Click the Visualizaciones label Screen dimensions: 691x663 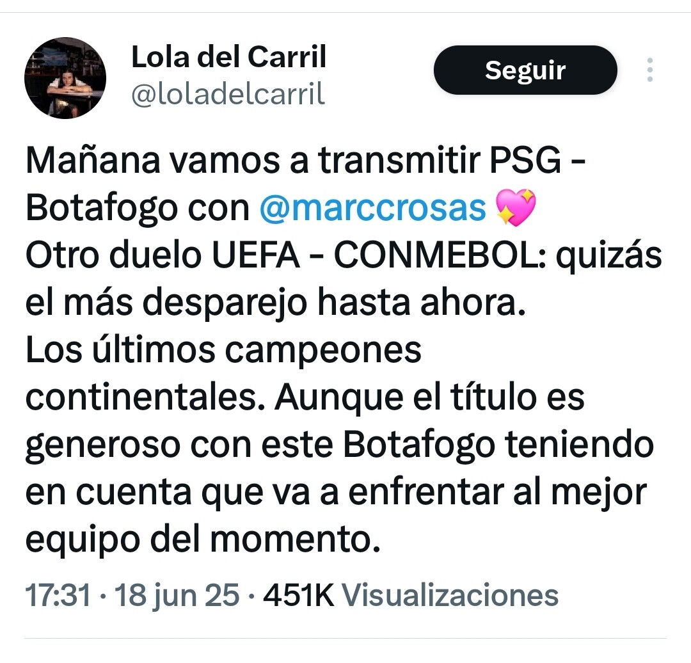[450, 595]
